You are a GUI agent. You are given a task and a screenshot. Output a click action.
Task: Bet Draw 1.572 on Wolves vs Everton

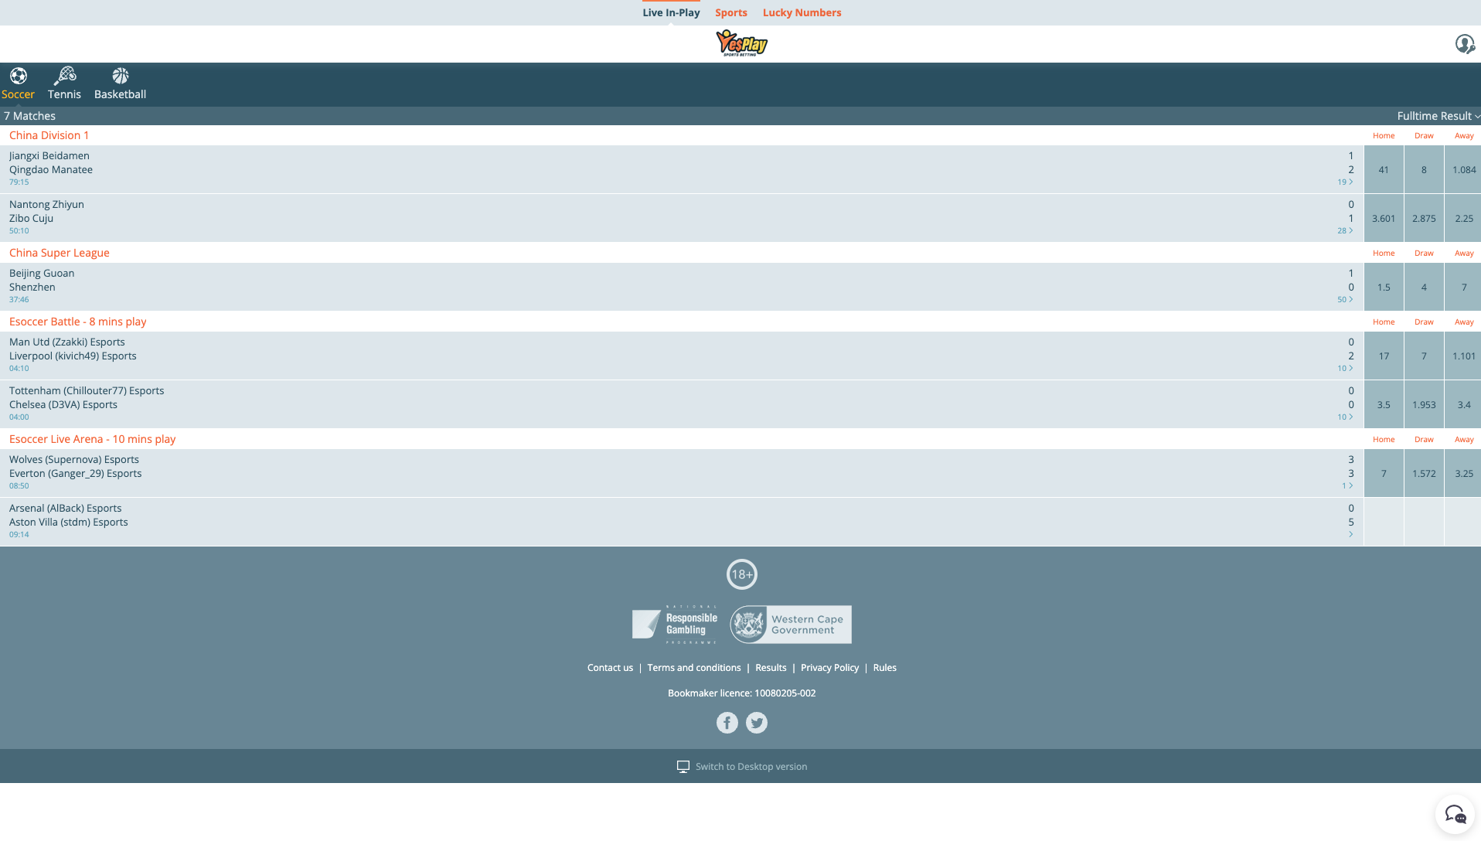click(1424, 474)
